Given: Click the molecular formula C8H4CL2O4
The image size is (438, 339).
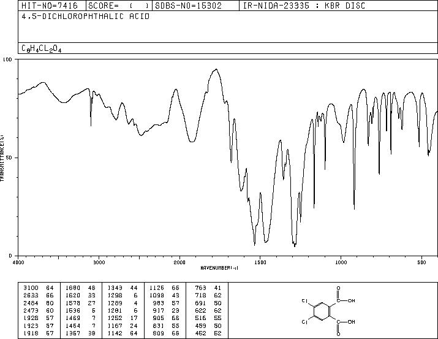Looking at the screenshot, I should pos(41,48).
